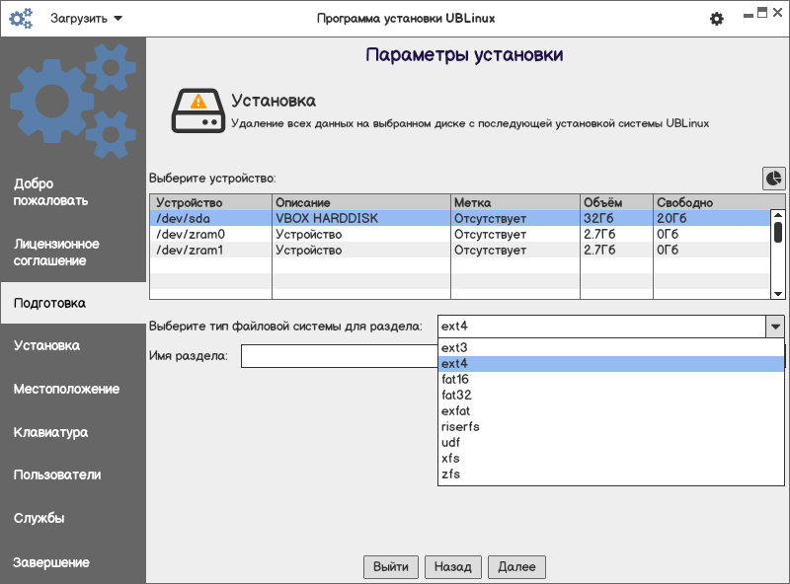Open the settings gear in title bar

pyautogui.click(x=717, y=19)
